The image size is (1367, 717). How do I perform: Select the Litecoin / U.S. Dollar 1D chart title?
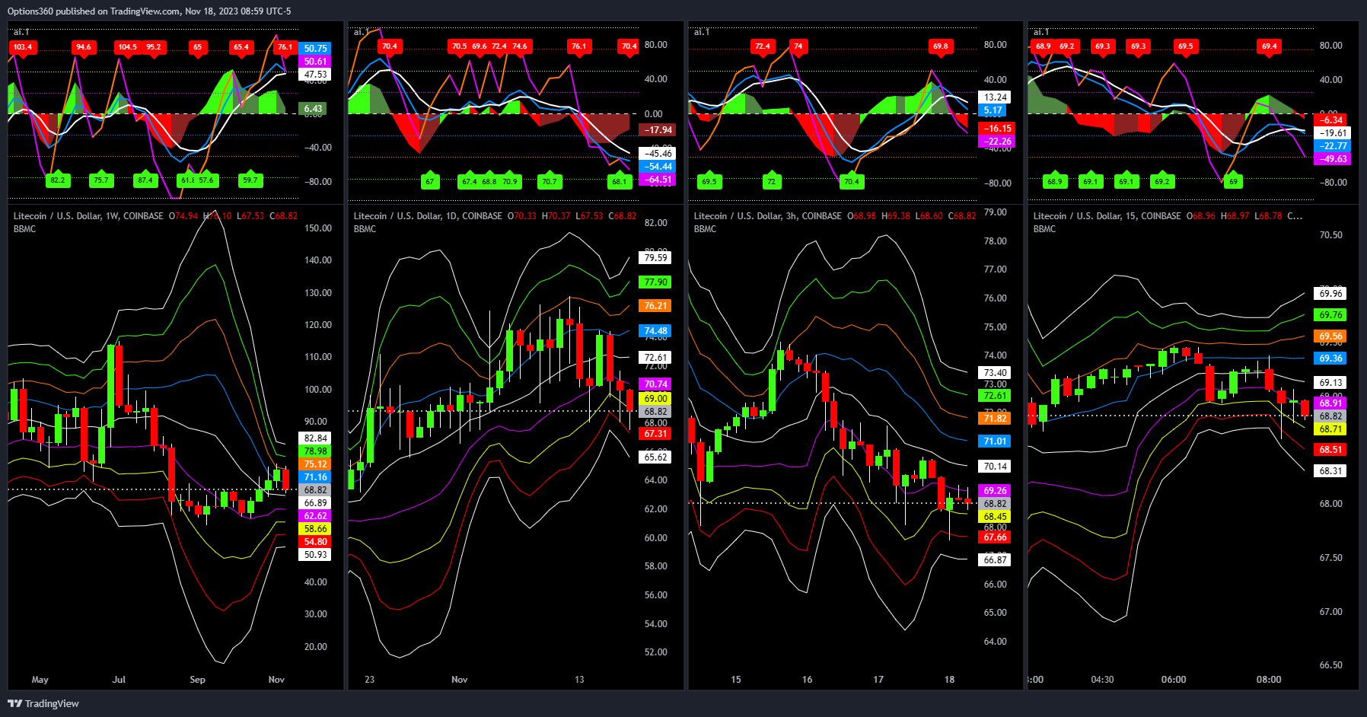pos(428,216)
